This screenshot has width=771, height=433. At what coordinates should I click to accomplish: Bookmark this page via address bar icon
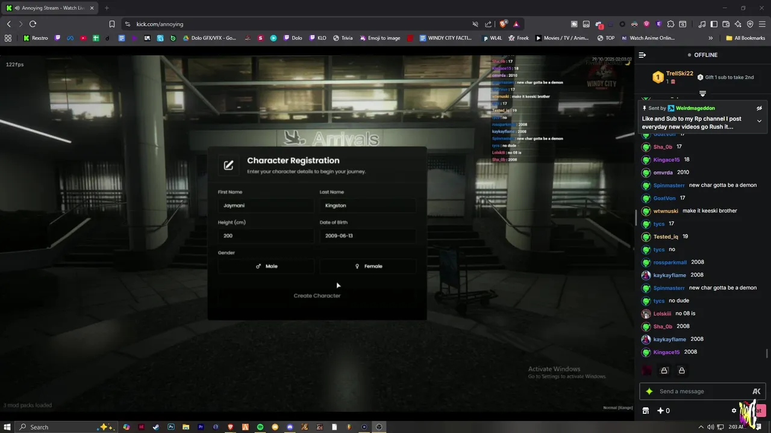[x=112, y=24]
